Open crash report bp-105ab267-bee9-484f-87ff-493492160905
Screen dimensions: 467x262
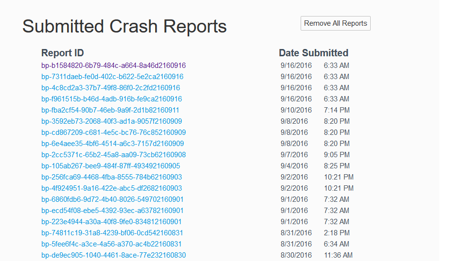[110, 166]
